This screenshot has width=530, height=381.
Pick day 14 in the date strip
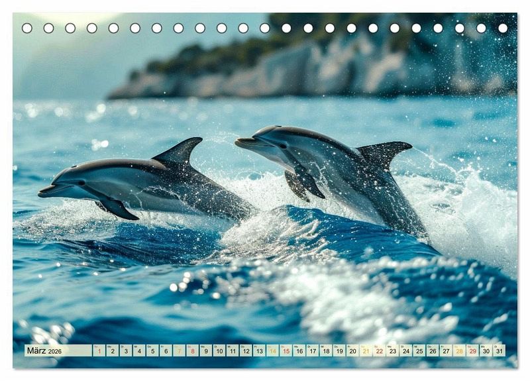[x=272, y=351]
